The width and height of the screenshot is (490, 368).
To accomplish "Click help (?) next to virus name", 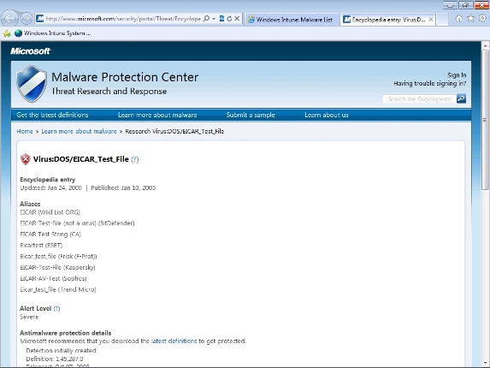I will pos(135,159).
